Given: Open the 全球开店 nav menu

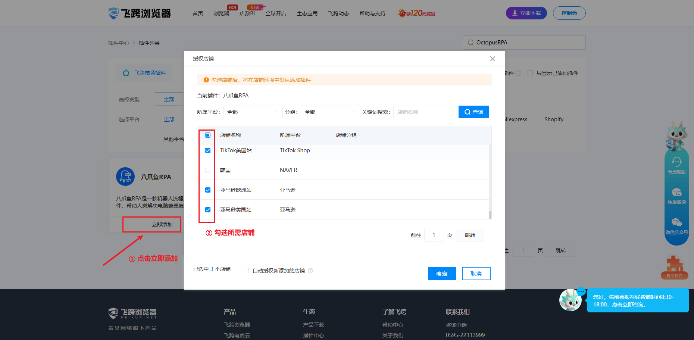Looking at the screenshot, I should [x=276, y=13].
